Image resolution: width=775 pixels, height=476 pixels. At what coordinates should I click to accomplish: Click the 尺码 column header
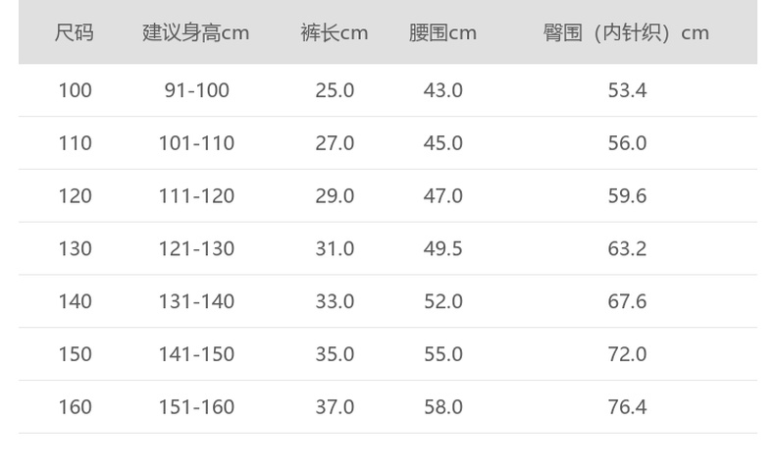click(x=75, y=32)
